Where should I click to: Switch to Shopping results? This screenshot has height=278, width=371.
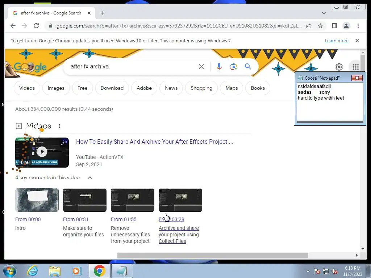201,88
